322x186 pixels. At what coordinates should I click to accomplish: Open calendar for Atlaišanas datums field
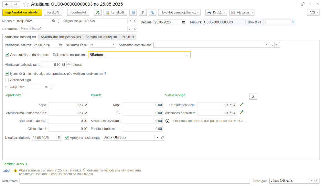click(x=61, y=45)
